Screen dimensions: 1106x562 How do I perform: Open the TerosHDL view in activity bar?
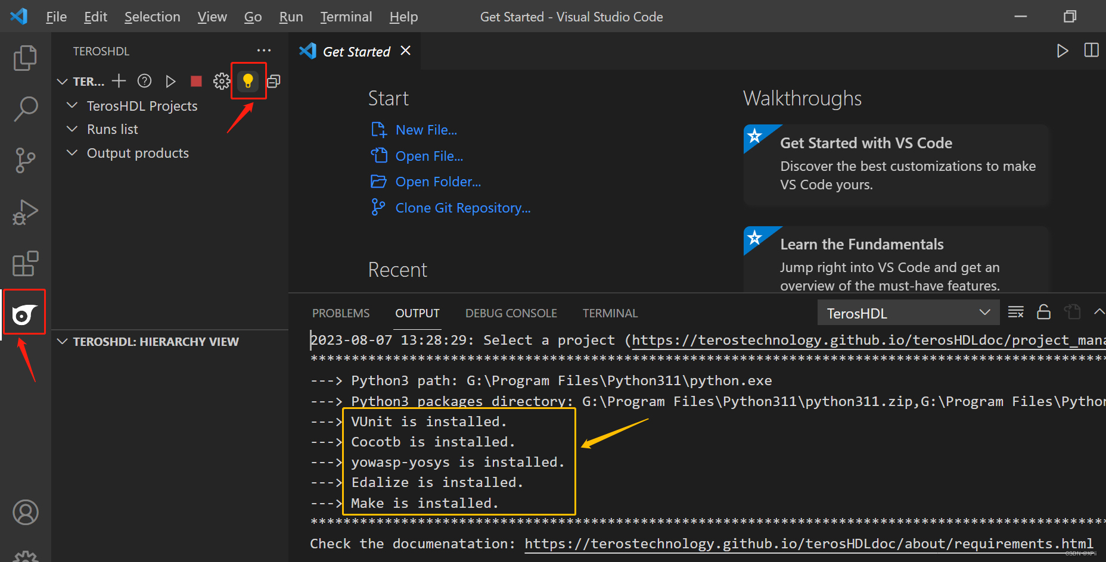click(x=25, y=314)
